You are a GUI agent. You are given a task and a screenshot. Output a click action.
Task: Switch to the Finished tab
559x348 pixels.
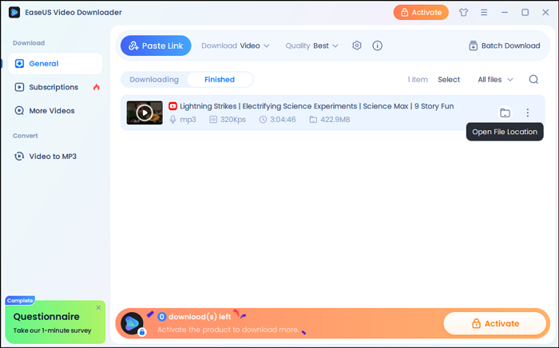tap(220, 80)
